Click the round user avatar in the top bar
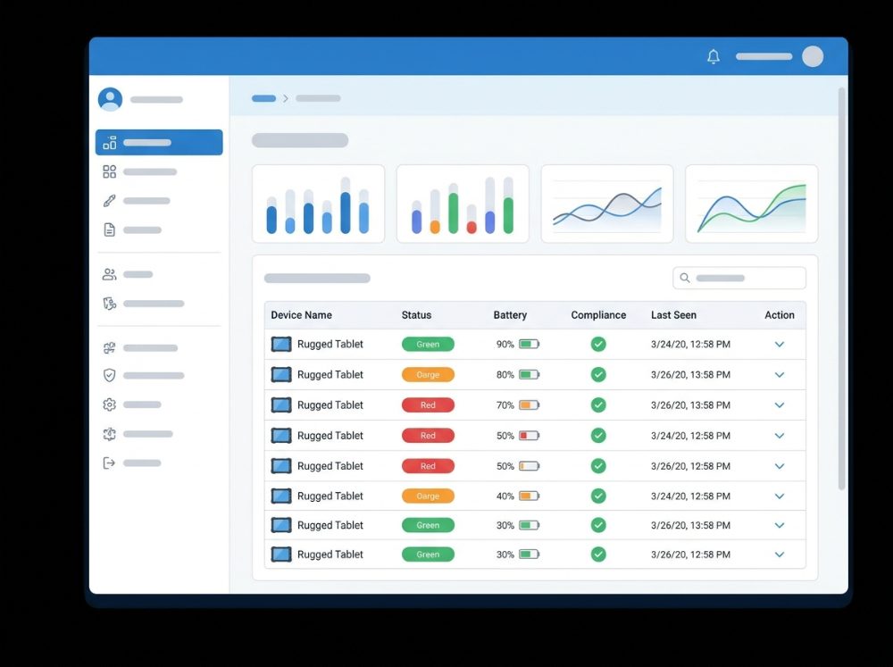The height and width of the screenshot is (667, 893). point(813,56)
